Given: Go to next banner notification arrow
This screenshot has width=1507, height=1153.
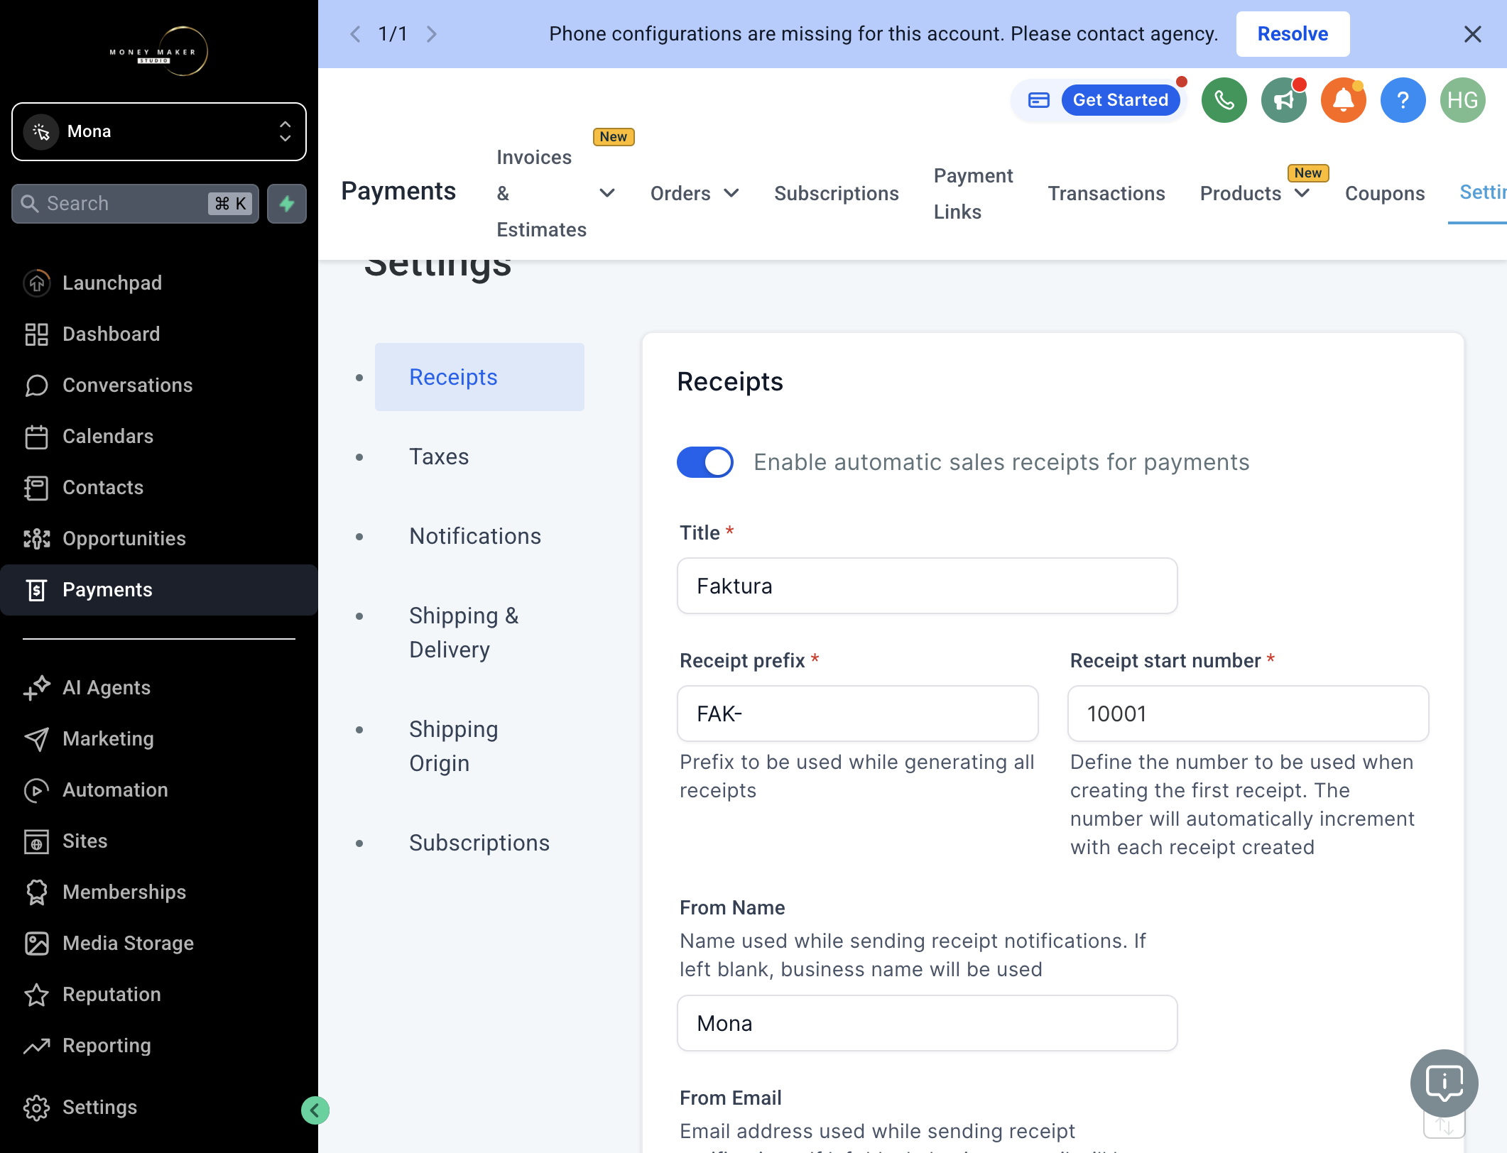Looking at the screenshot, I should tap(431, 34).
